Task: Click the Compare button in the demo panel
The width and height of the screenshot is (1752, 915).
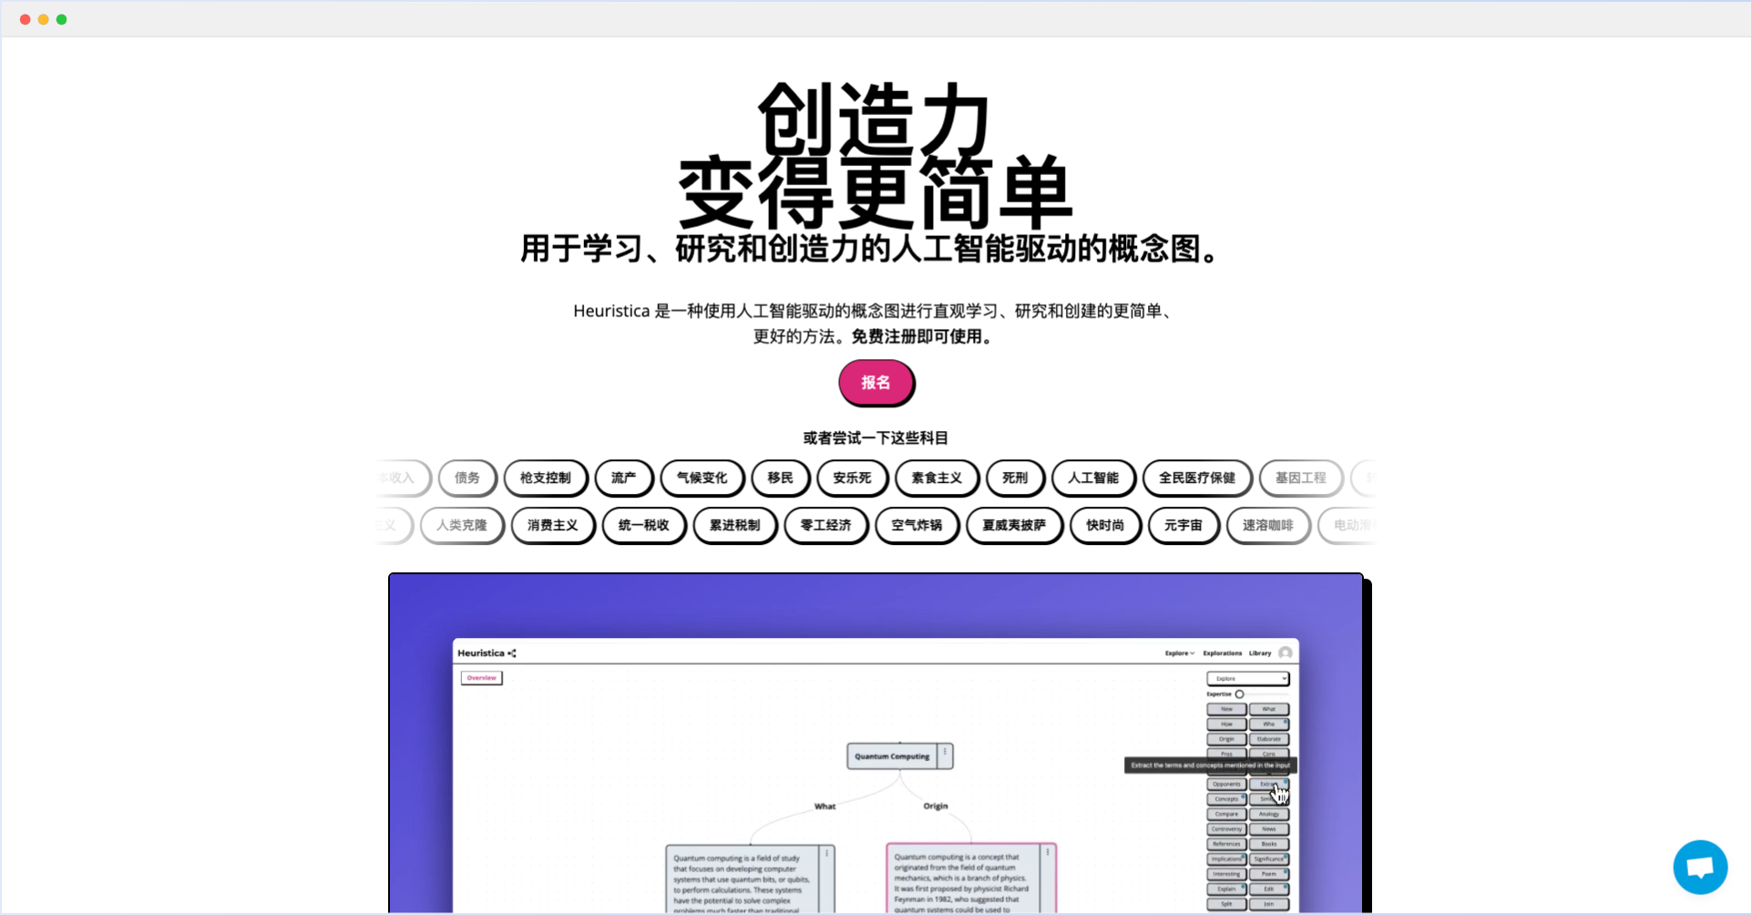Action: [1226, 814]
